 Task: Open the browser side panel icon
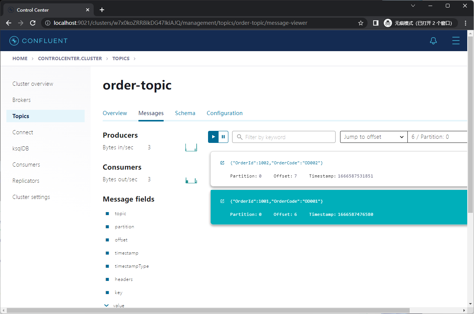375,23
